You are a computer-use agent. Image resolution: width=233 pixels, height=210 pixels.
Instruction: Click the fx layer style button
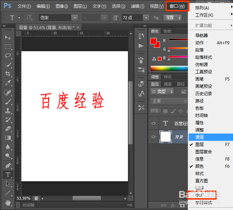point(173,206)
